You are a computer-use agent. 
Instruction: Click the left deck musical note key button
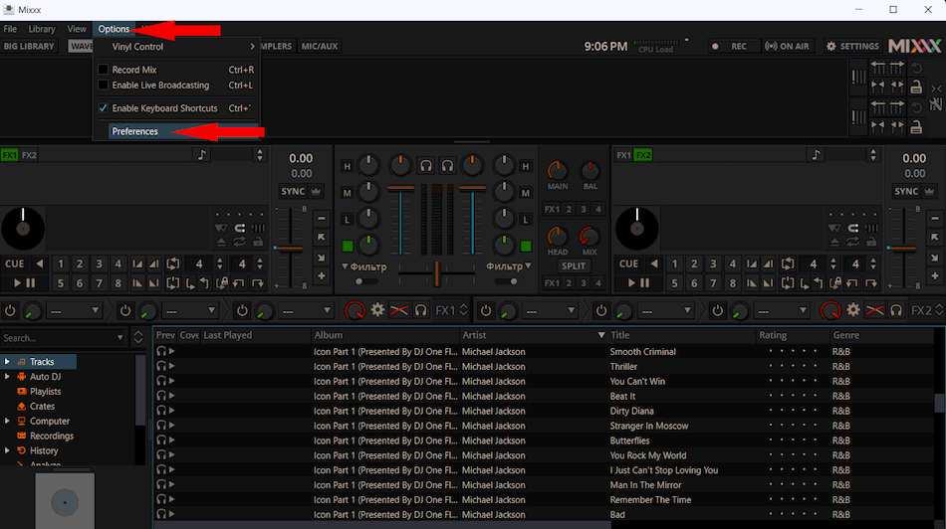tap(202, 155)
